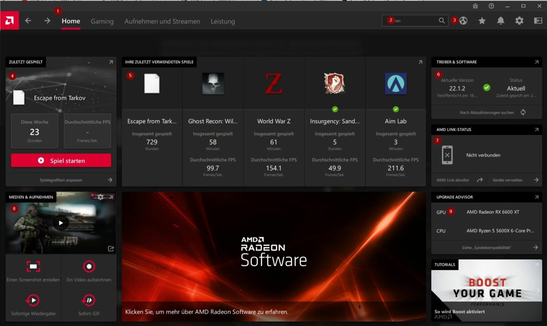The height and width of the screenshot is (326, 547).
Task: Open 'Siehe Spielekompatibilität'
Action: [486, 247]
